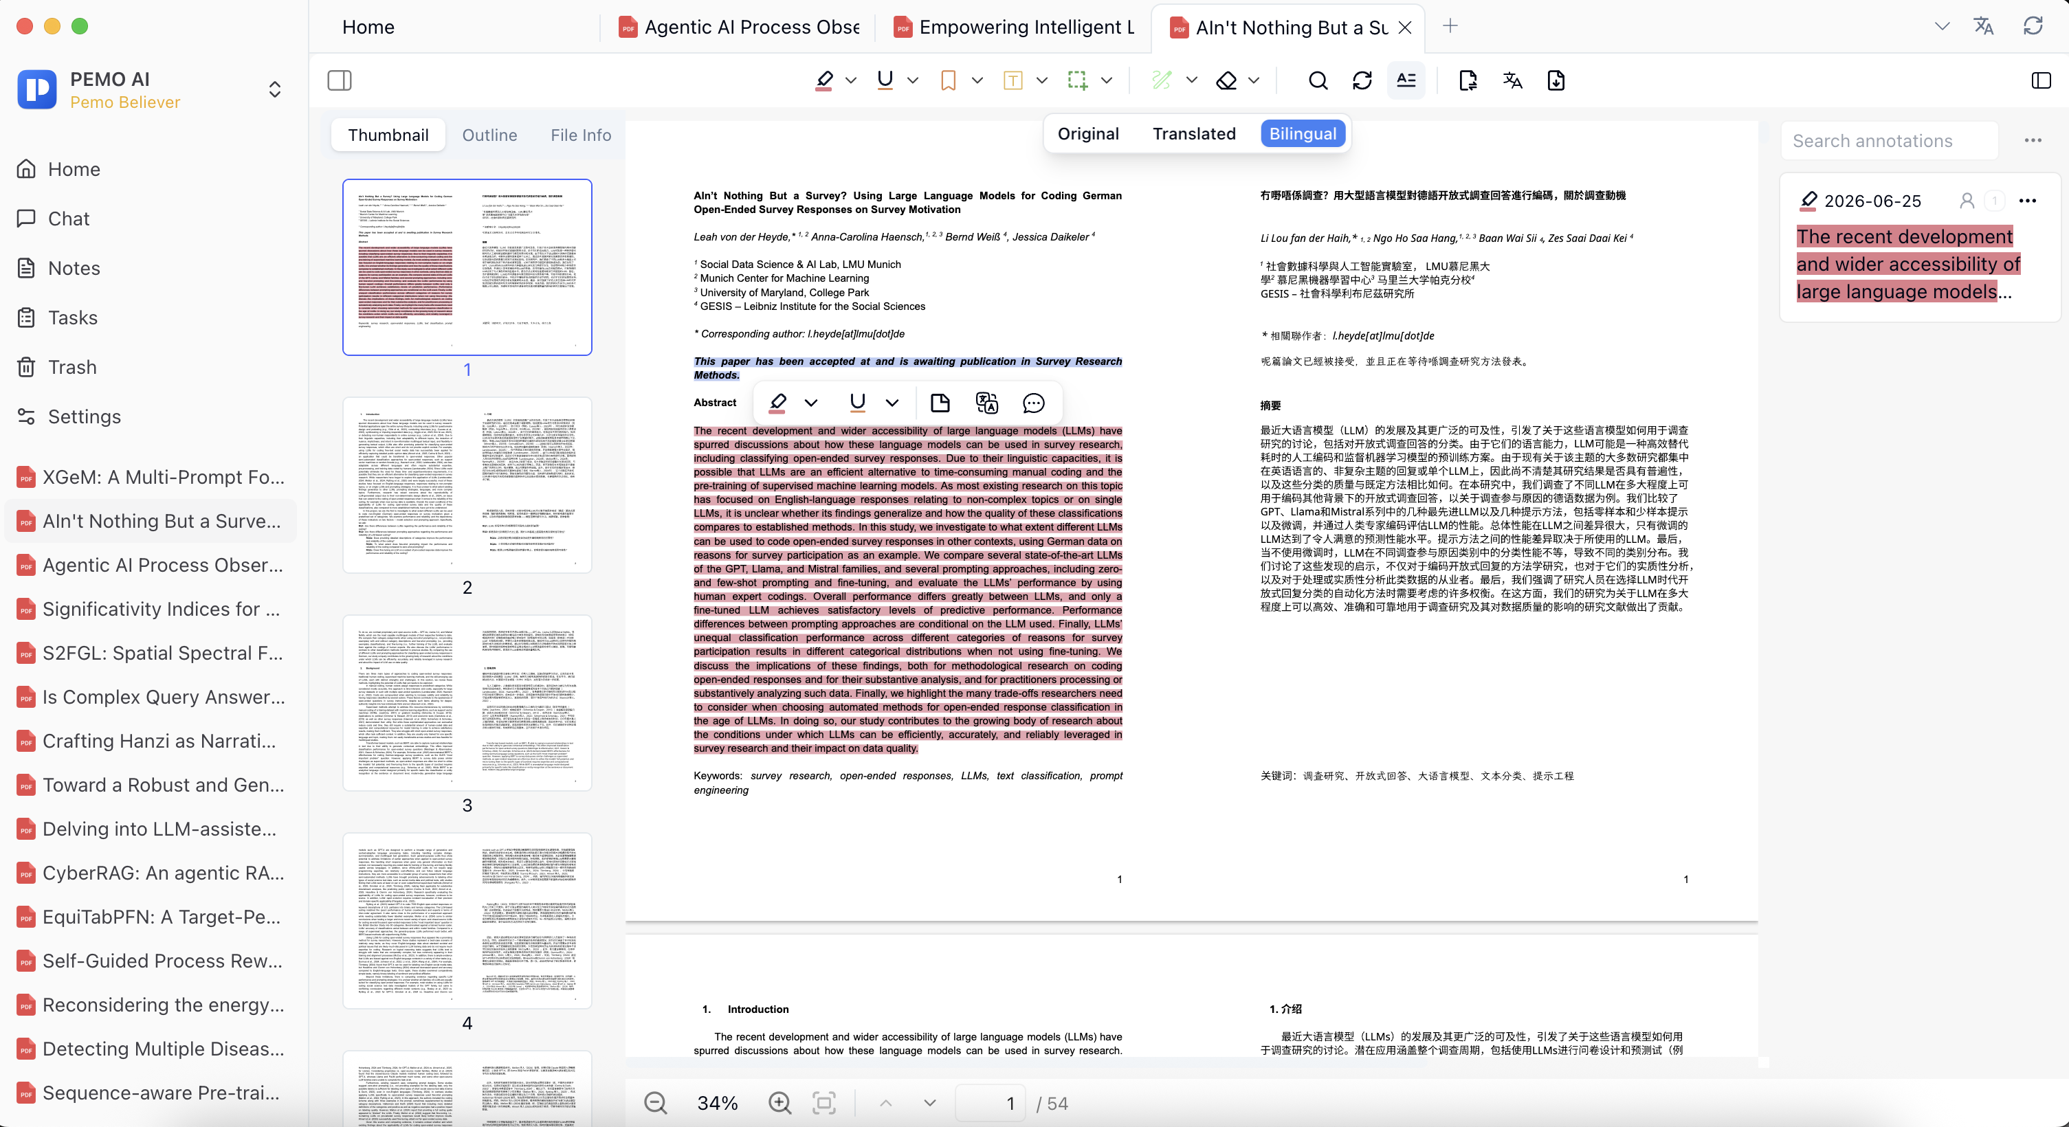Select Bilingual view mode
The height and width of the screenshot is (1127, 2069).
1303,133
